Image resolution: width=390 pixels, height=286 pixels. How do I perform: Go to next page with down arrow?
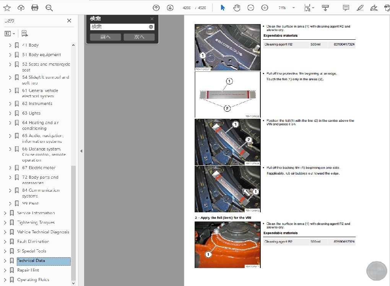(170, 8)
